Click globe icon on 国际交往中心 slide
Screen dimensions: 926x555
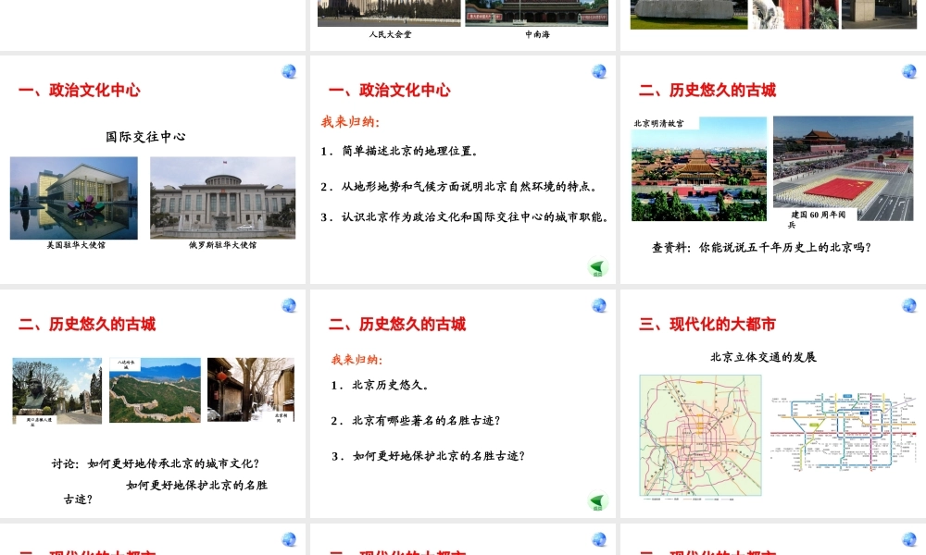[x=289, y=71]
